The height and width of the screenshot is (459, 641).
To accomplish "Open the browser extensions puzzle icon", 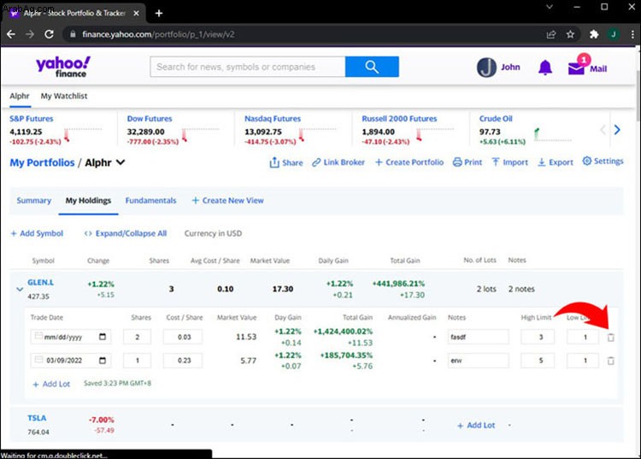I will point(594,34).
